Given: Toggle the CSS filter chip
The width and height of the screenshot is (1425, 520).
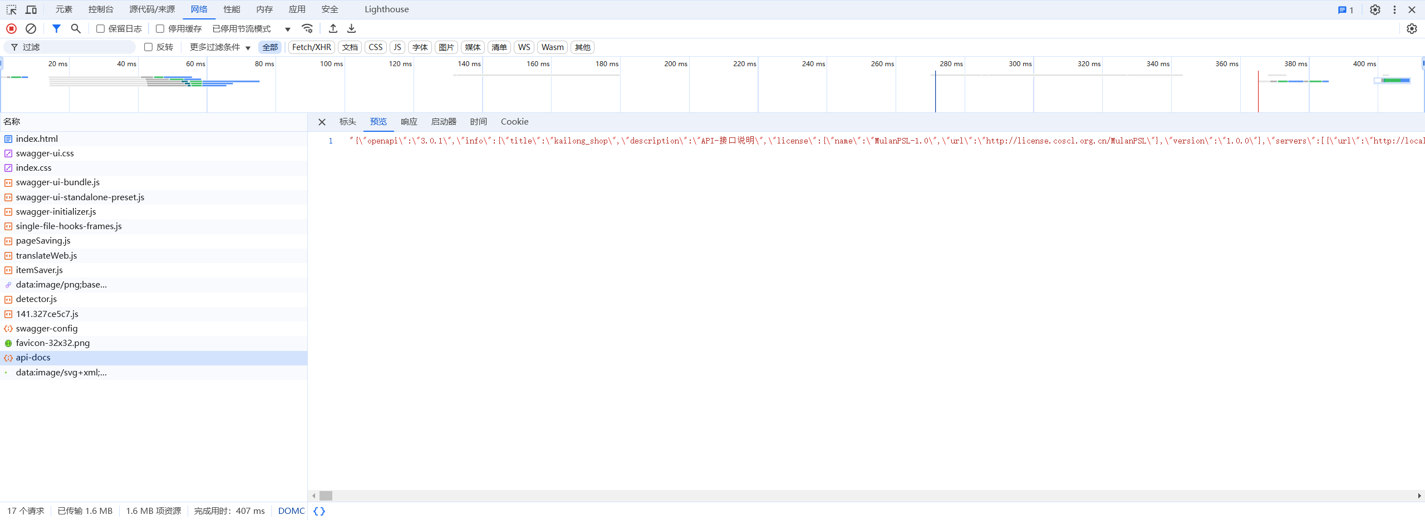Looking at the screenshot, I should (x=376, y=47).
